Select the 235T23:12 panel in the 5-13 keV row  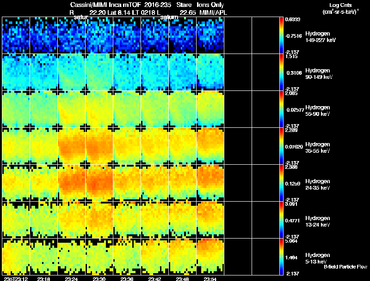point(16,257)
